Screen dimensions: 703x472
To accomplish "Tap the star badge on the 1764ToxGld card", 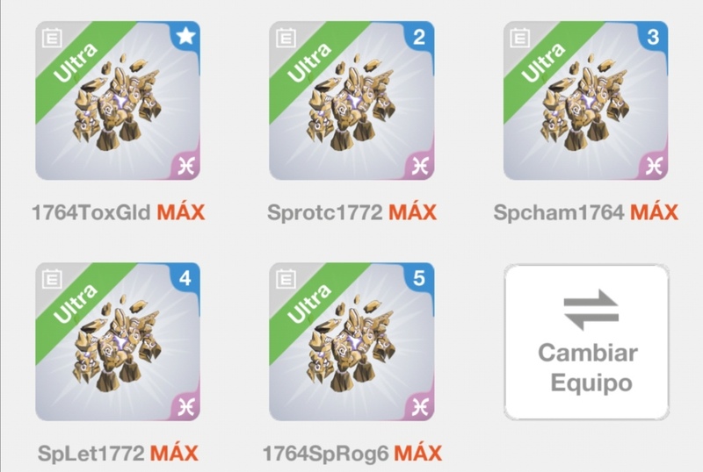I will (185, 36).
